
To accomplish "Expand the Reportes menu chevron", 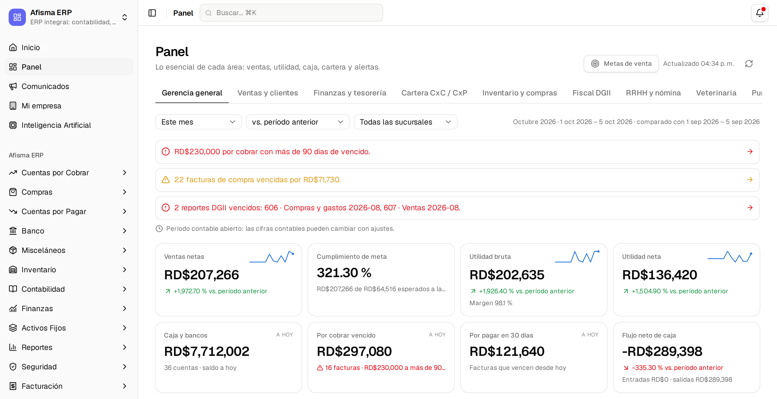I will [125, 347].
